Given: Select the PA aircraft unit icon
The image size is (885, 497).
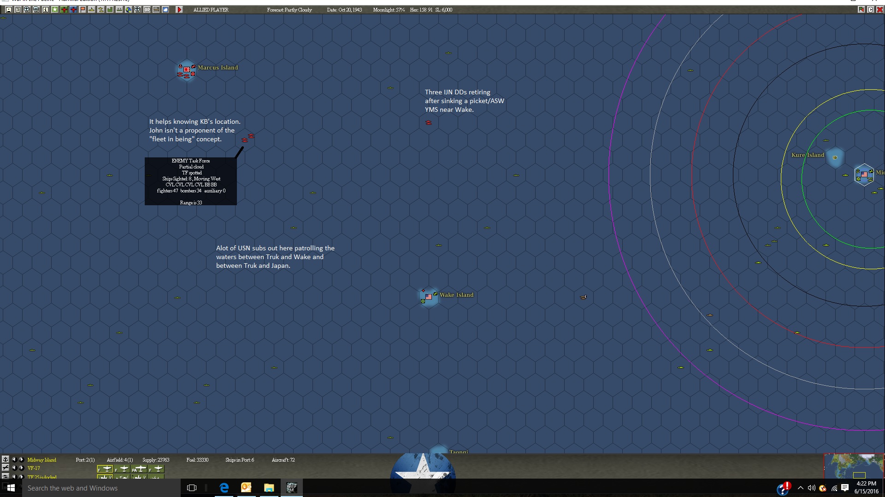Looking at the screenshot, I should (139, 469).
